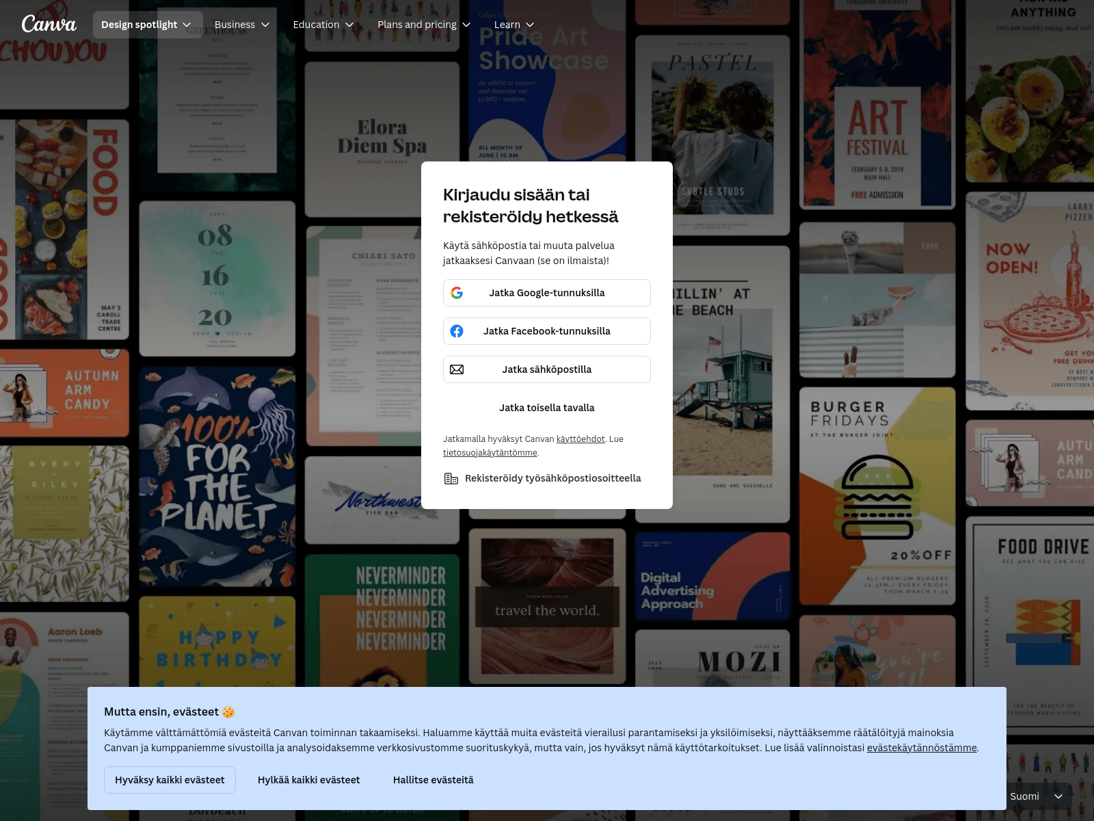This screenshot has height=821, width=1094.
Task: Expand chevron beside Learn
Action: coord(530,25)
